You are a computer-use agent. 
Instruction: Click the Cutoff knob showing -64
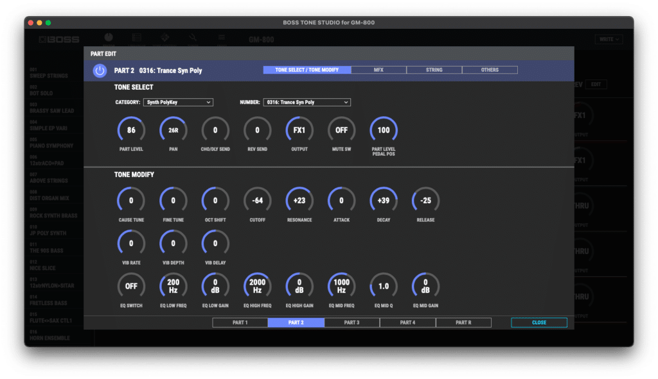257,201
